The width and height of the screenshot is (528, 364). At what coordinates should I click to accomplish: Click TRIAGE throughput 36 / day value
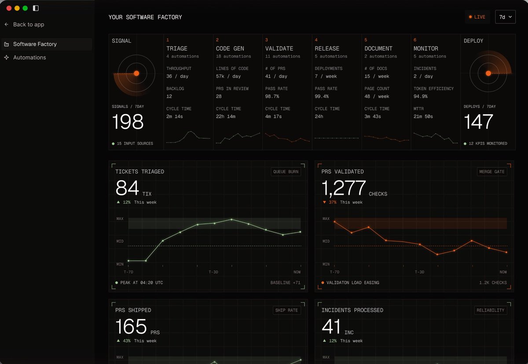pyautogui.click(x=177, y=76)
